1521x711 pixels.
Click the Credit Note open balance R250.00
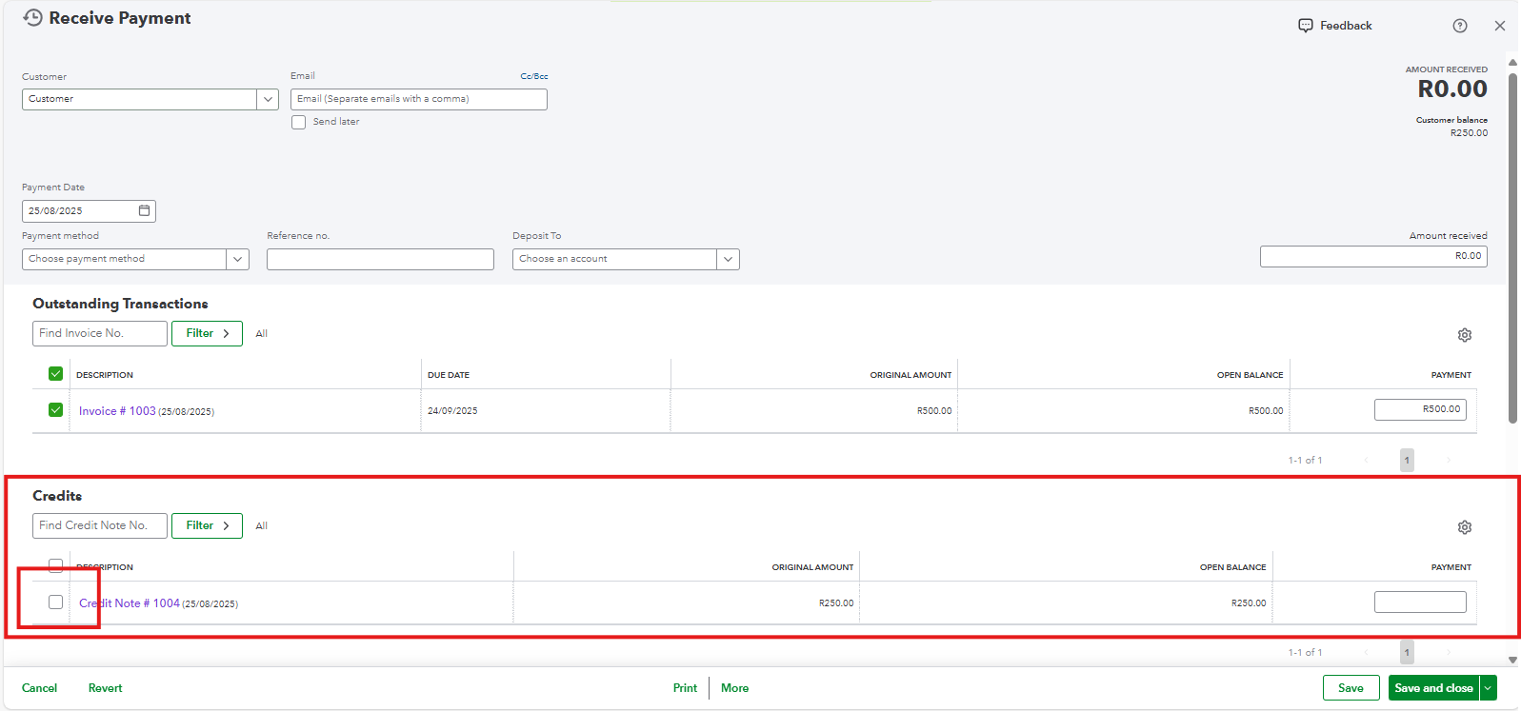[1249, 603]
